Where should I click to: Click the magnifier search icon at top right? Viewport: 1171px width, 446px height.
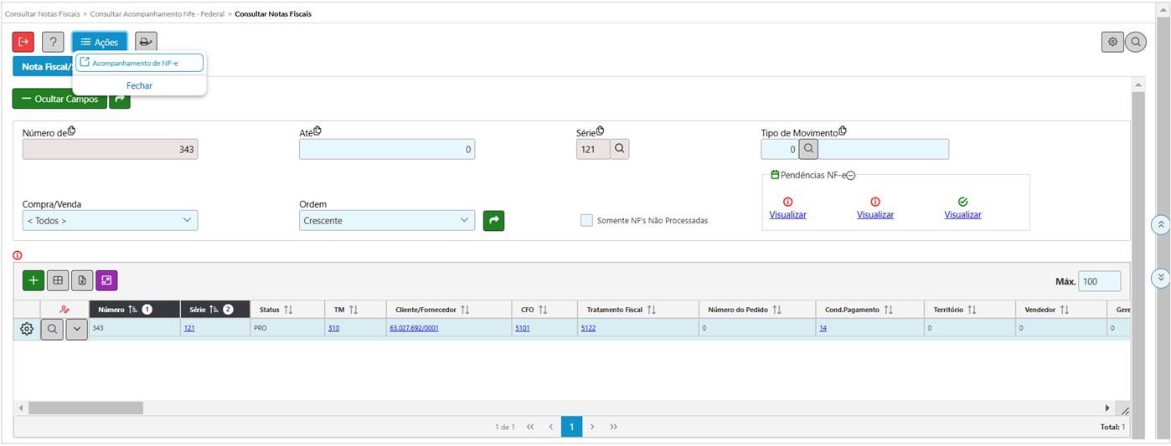[1135, 42]
